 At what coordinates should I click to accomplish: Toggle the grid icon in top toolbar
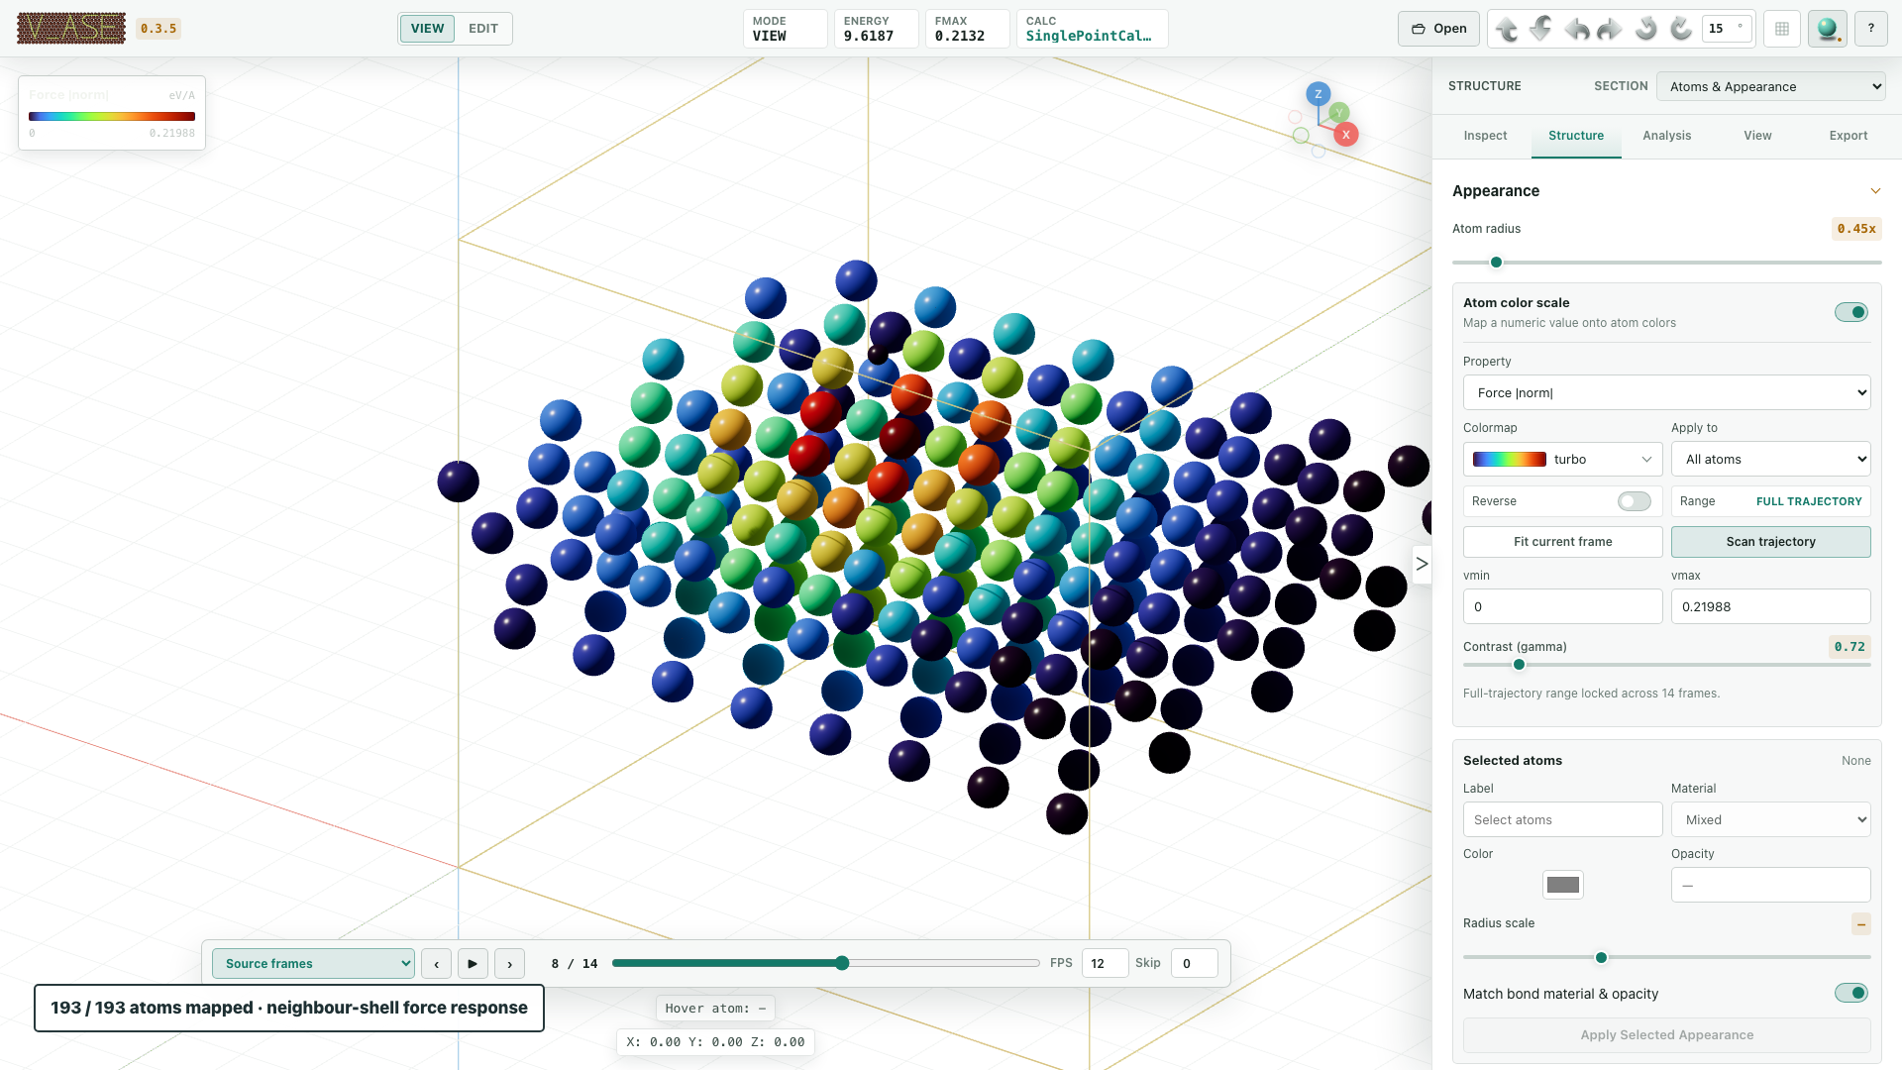pos(1782,29)
